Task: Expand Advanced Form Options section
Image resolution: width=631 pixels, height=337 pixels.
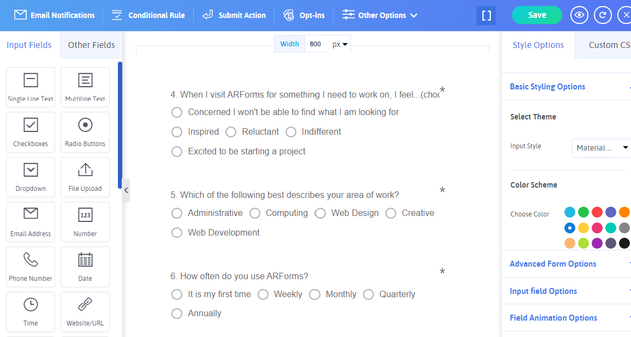Action: (553, 264)
